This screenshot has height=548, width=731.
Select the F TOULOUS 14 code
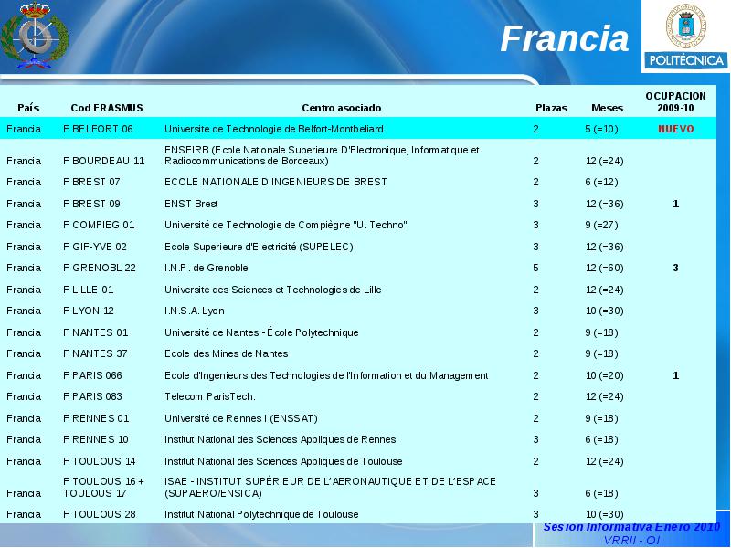100,461
